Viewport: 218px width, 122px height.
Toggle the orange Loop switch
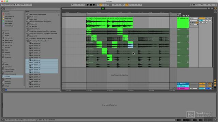point(127,5)
